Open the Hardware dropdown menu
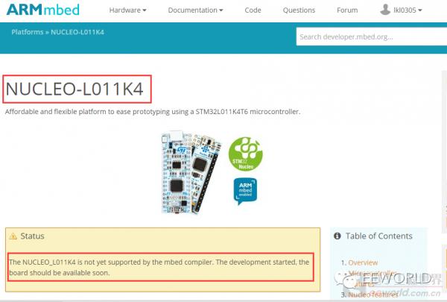Screen dimensions: 447x302 (x=127, y=10)
